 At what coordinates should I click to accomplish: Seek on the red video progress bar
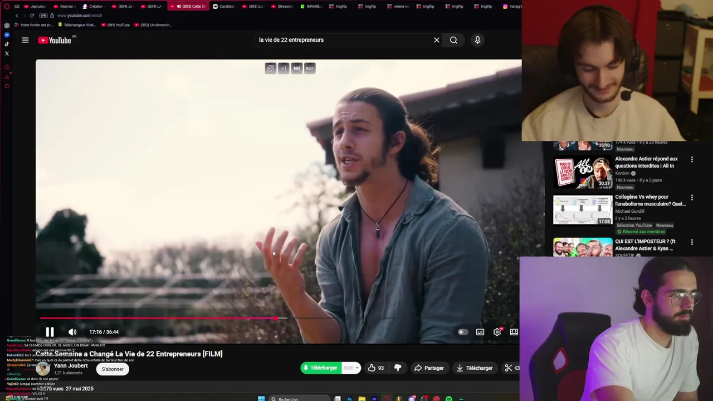[158, 319]
